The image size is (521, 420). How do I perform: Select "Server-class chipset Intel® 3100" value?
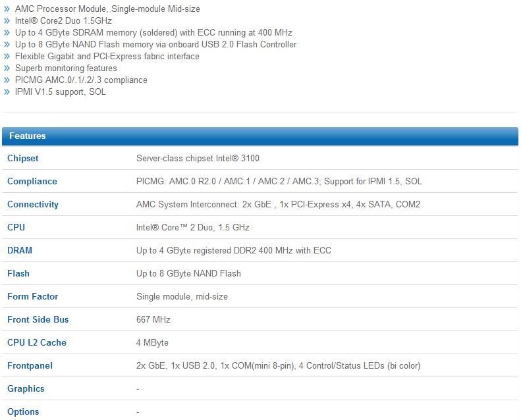pyautogui.click(x=198, y=159)
